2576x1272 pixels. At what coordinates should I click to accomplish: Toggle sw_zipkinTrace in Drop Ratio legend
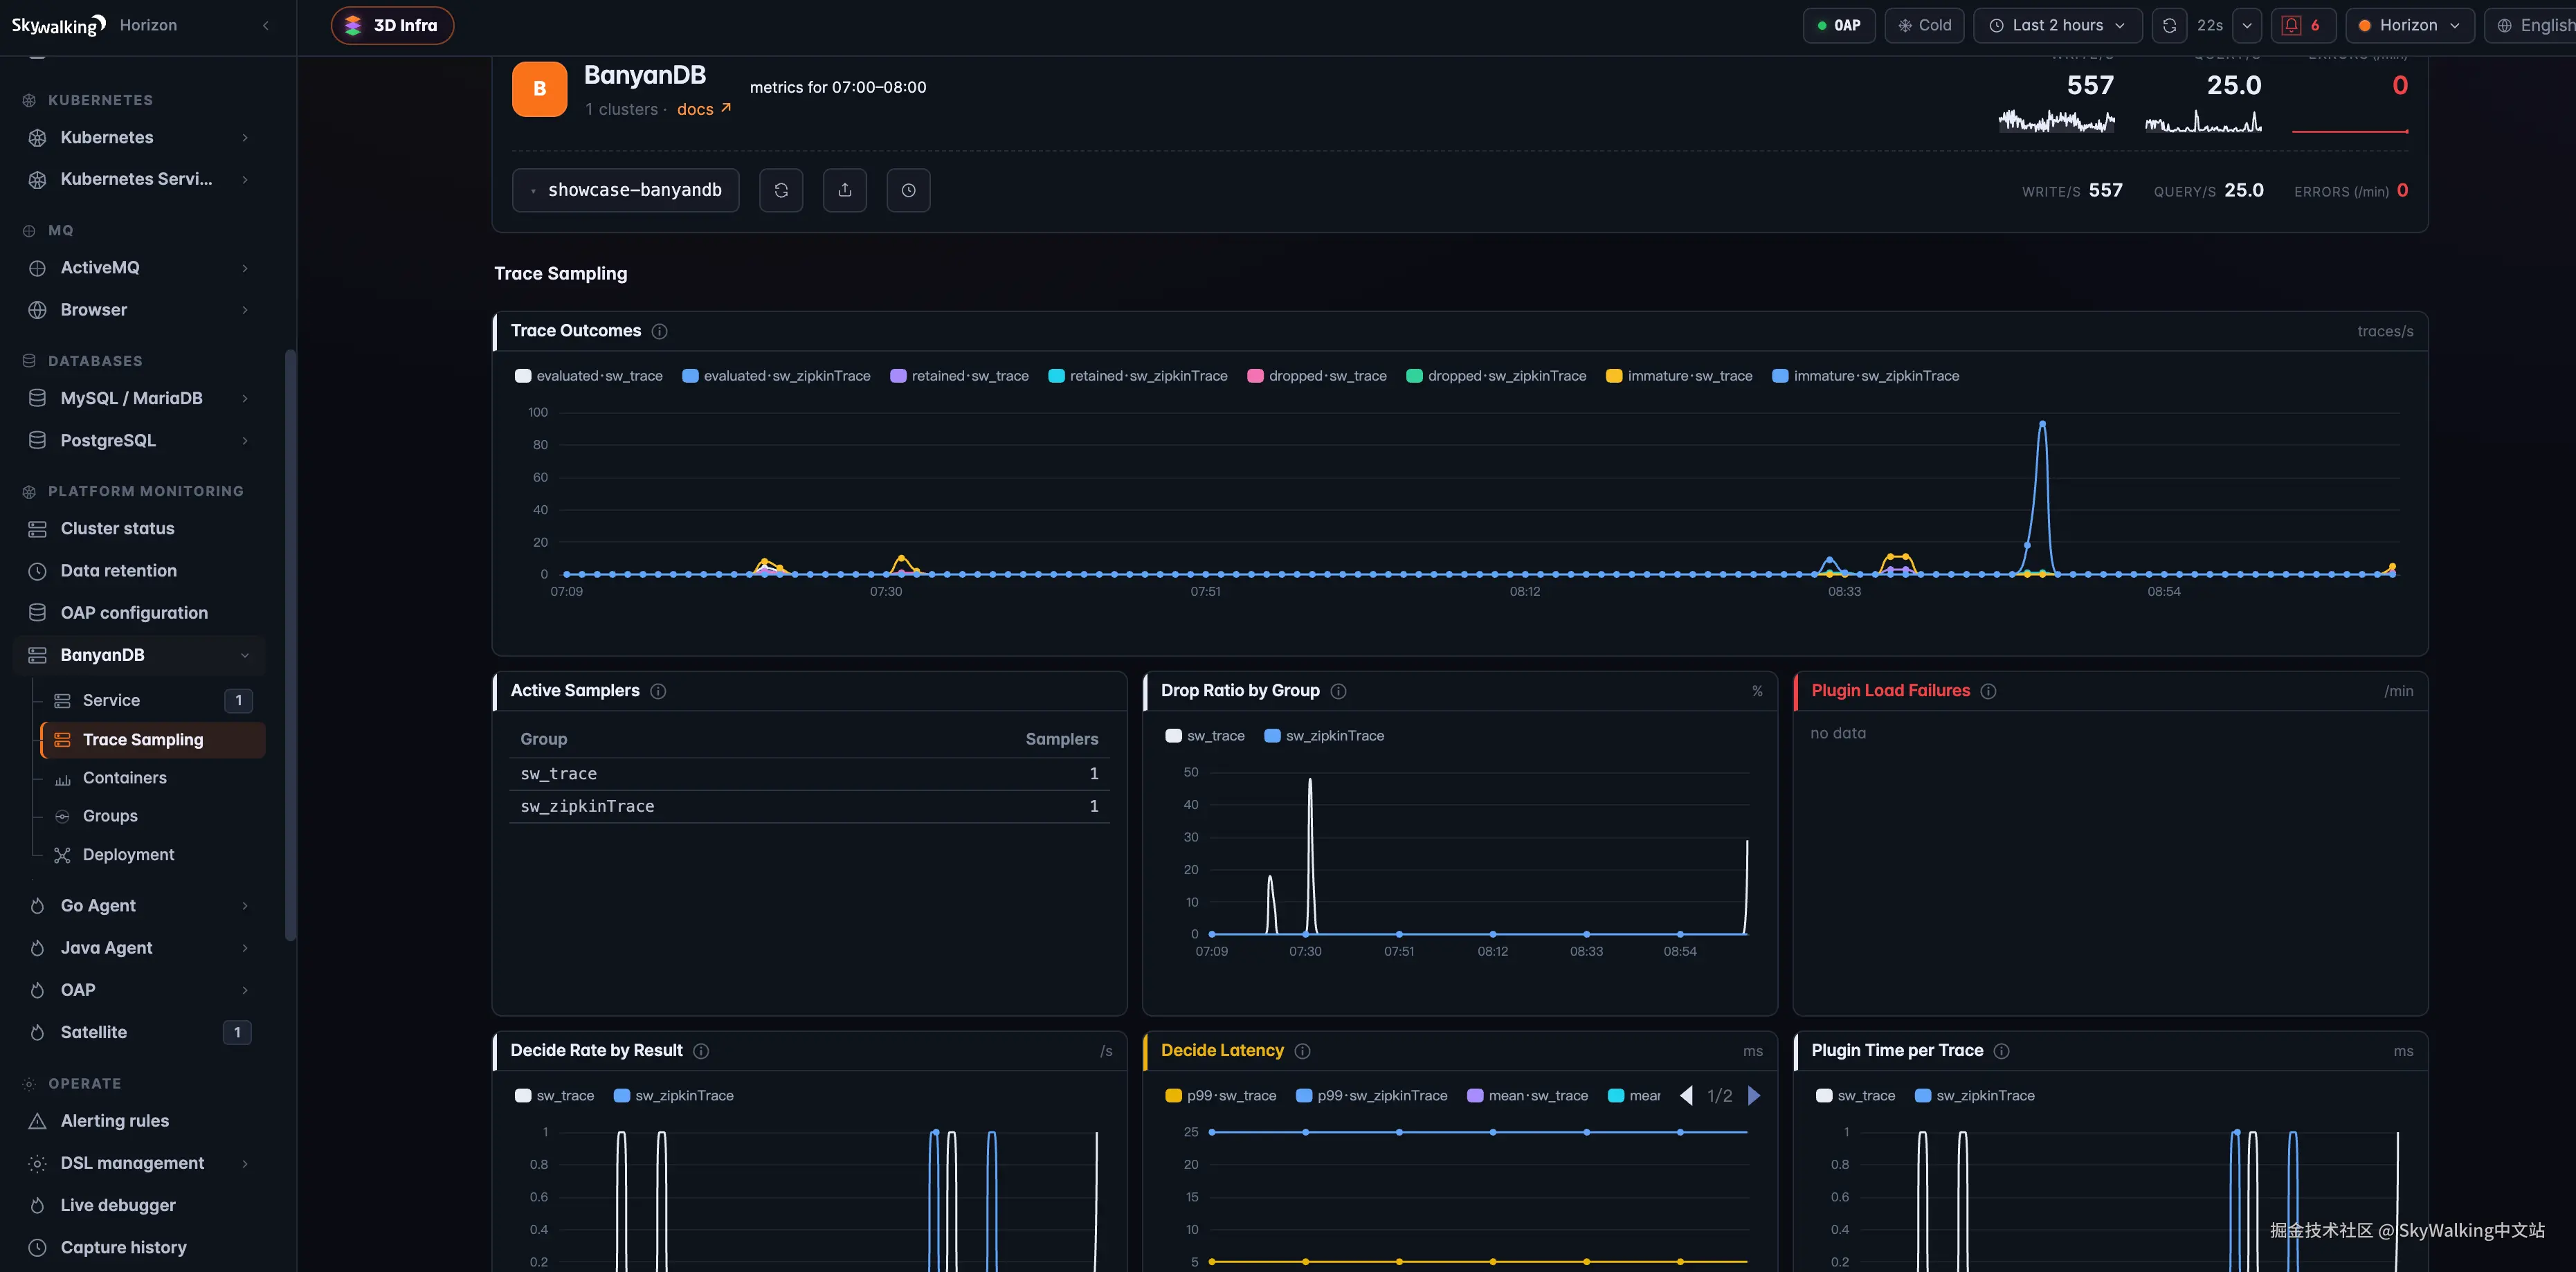[x=1324, y=736]
